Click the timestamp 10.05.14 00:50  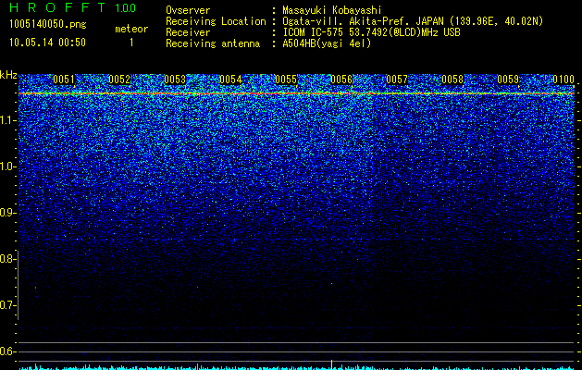pyautogui.click(x=47, y=43)
